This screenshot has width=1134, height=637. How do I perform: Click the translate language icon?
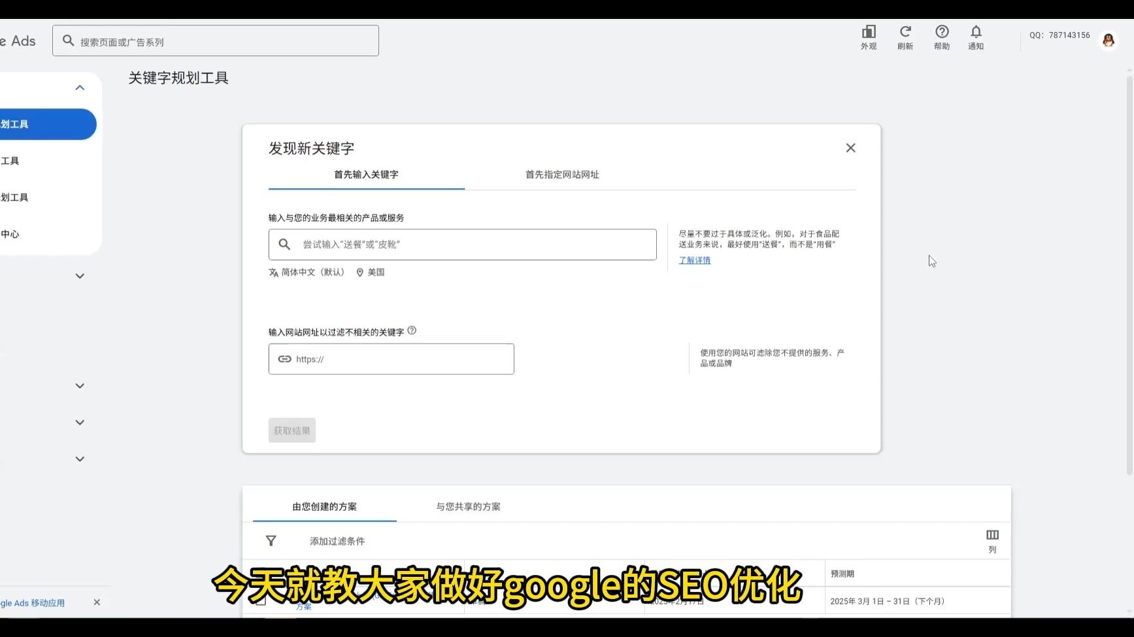point(273,272)
